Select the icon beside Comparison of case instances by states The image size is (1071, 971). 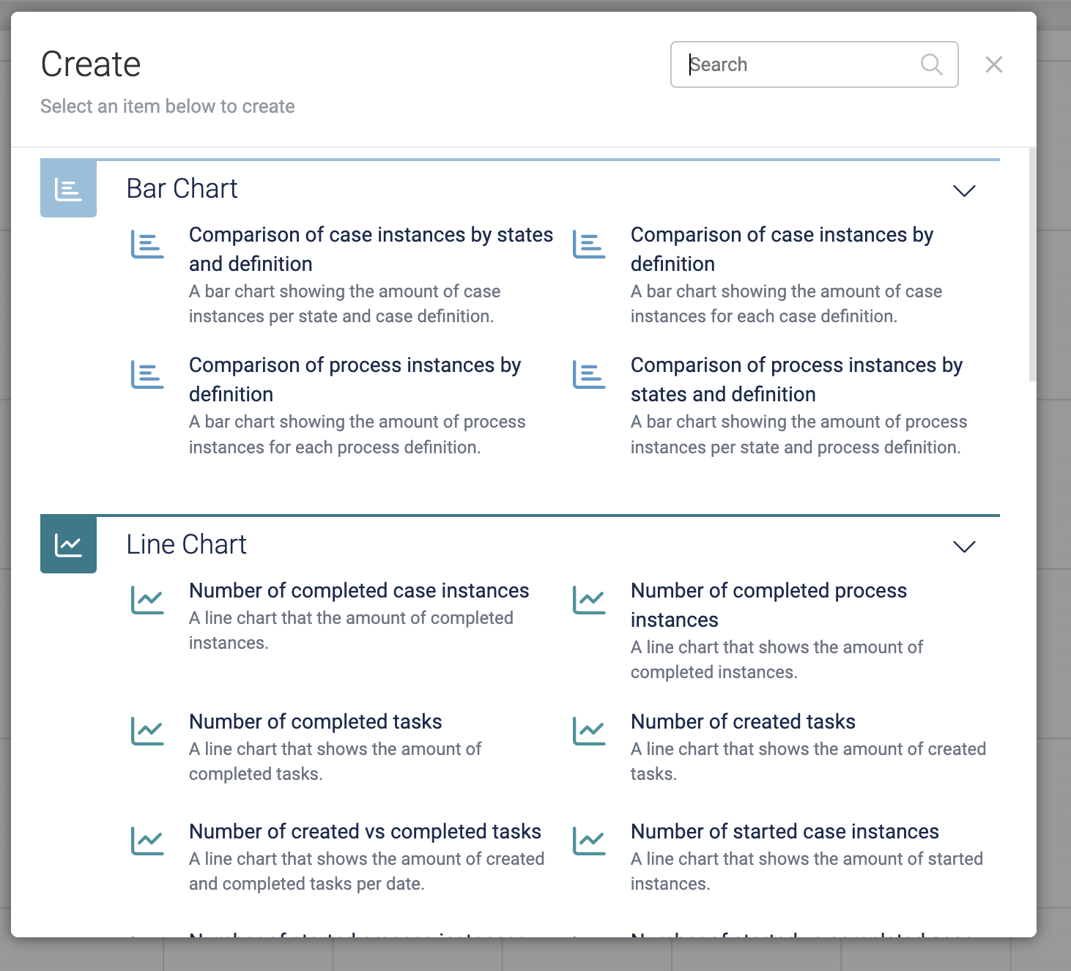(x=147, y=245)
